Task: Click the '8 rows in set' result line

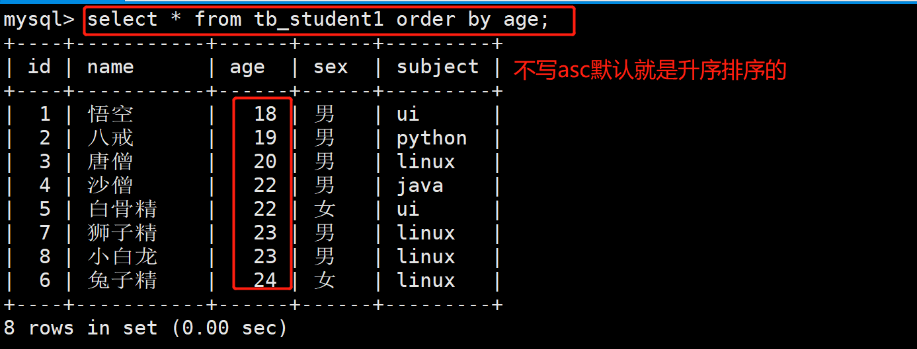Action: click(x=145, y=328)
